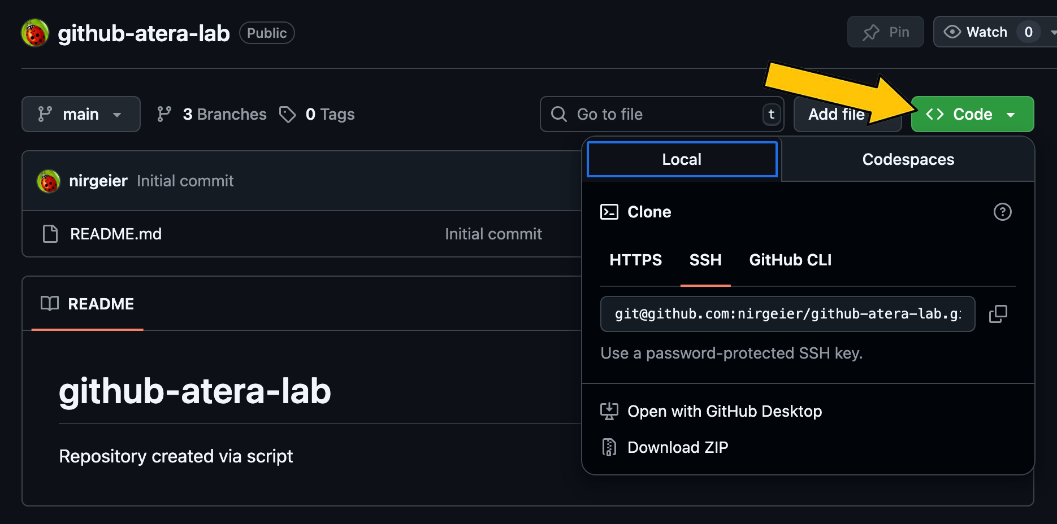
Task: Switch to the Codespaces tab
Action: (908, 159)
